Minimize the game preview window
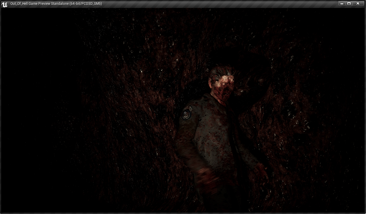366x214 pixels. point(342,3)
